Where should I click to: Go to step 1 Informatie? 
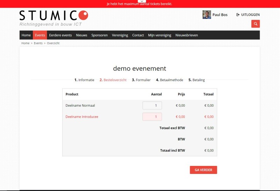click(x=84, y=80)
